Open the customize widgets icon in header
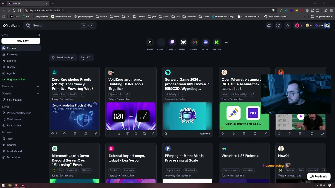Image resolution: width=335 pixels, height=188 pixels. pos(278,26)
